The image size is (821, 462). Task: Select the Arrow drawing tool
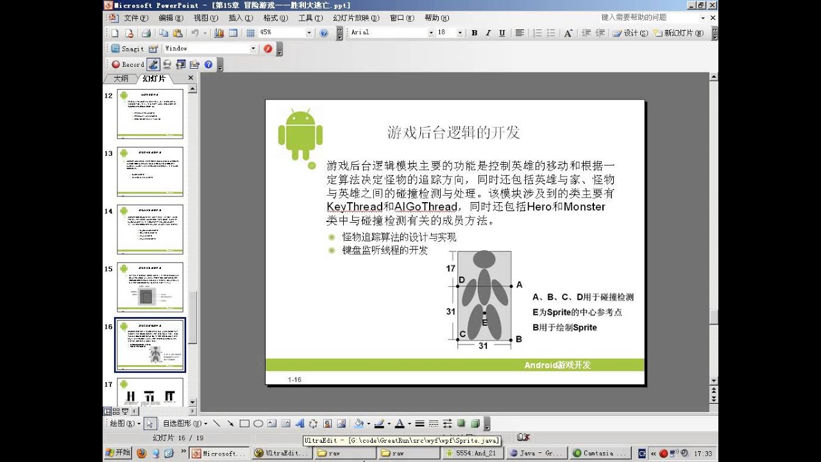230,424
